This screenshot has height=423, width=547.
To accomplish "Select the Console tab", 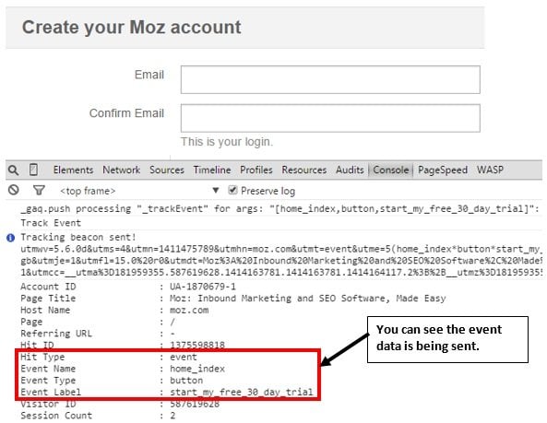I will 391,170.
